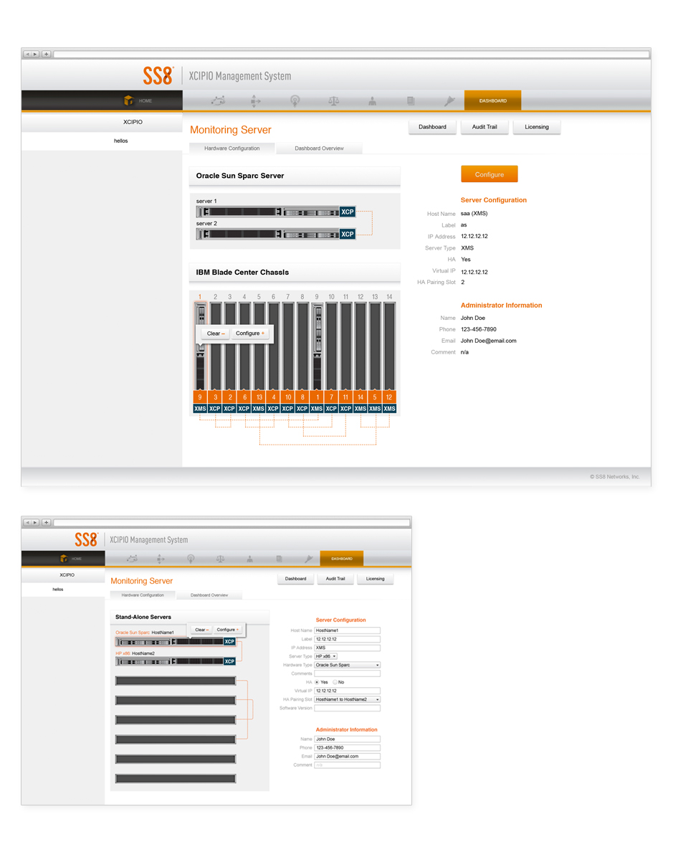The height and width of the screenshot is (865, 673).
Task: Click browser back arrow in the Stand-Alone Servers window
Action: (27, 522)
